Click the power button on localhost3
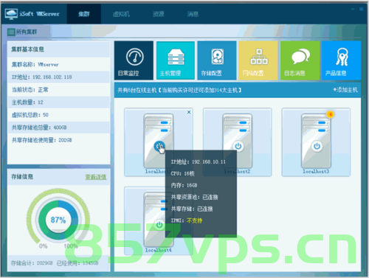The image size is (369, 278). pos(317,146)
